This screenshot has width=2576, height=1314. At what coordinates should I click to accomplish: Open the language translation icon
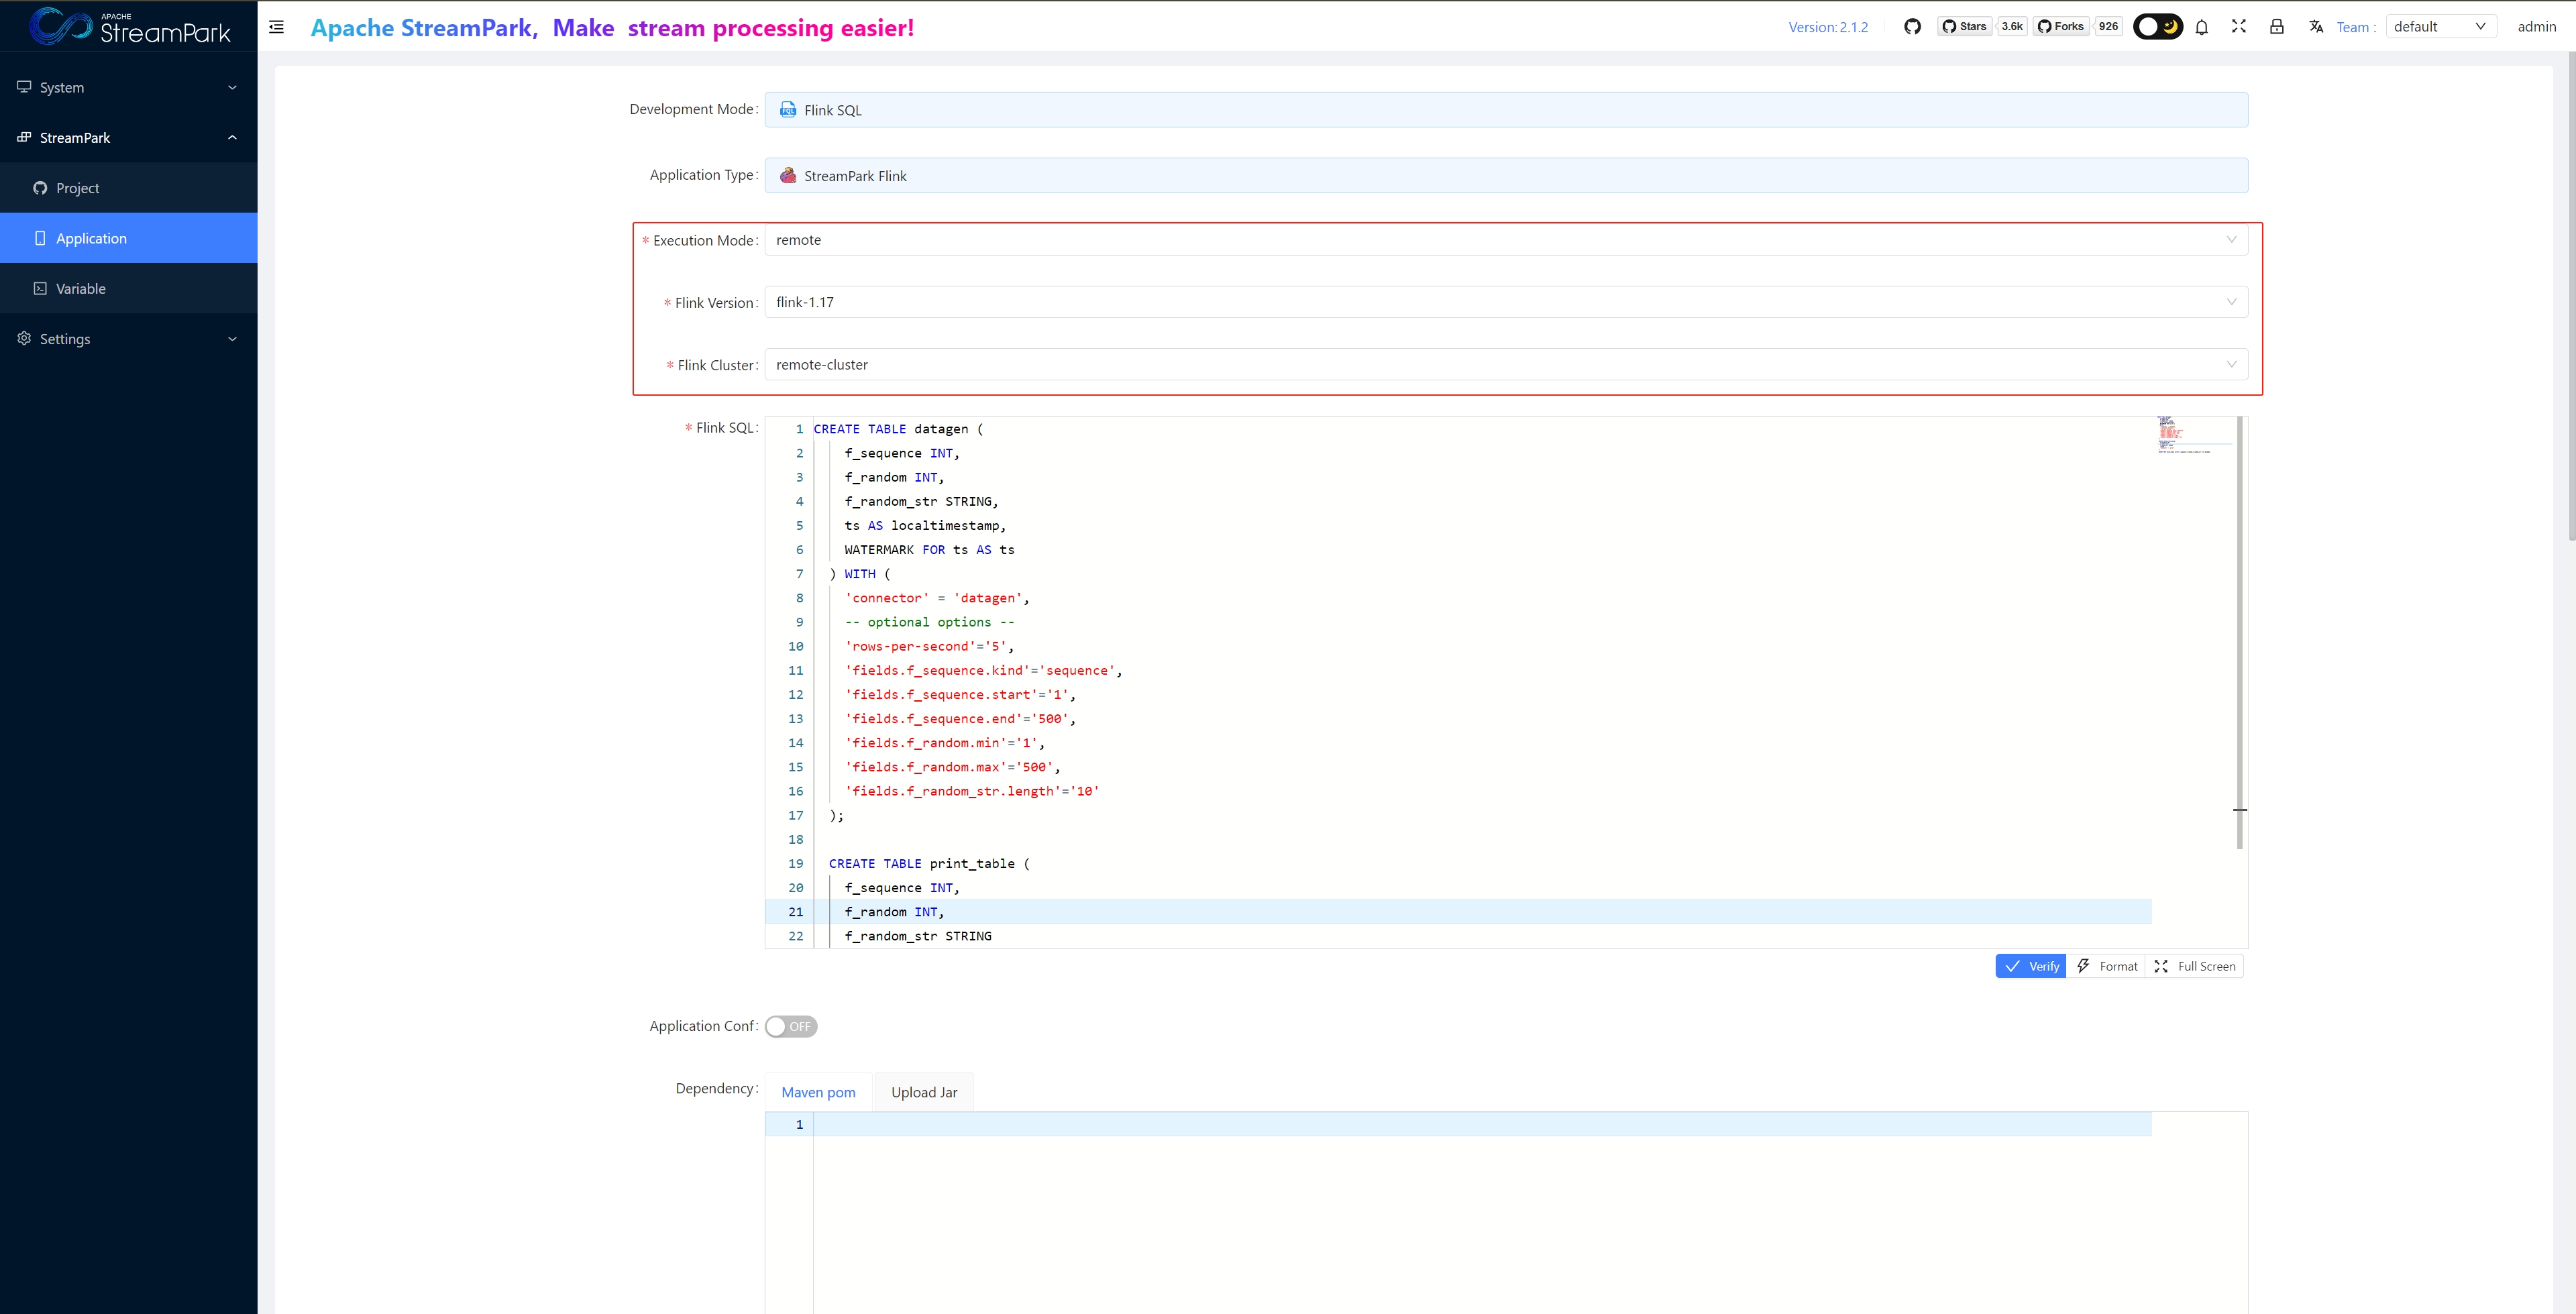click(x=2315, y=27)
